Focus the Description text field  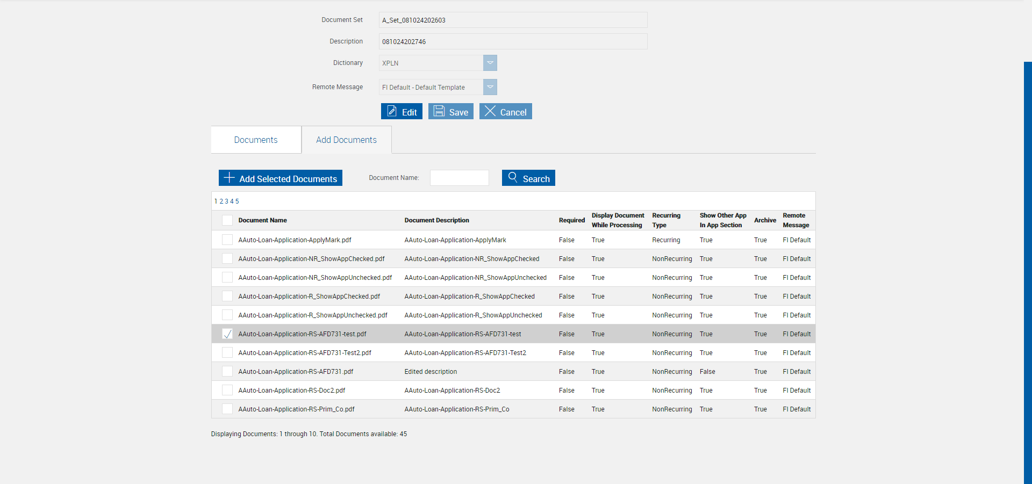[513, 41]
